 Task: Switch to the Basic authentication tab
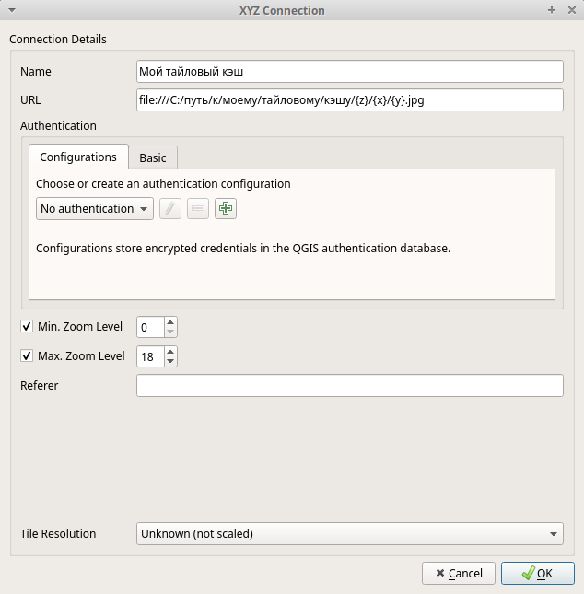pos(153,158)
